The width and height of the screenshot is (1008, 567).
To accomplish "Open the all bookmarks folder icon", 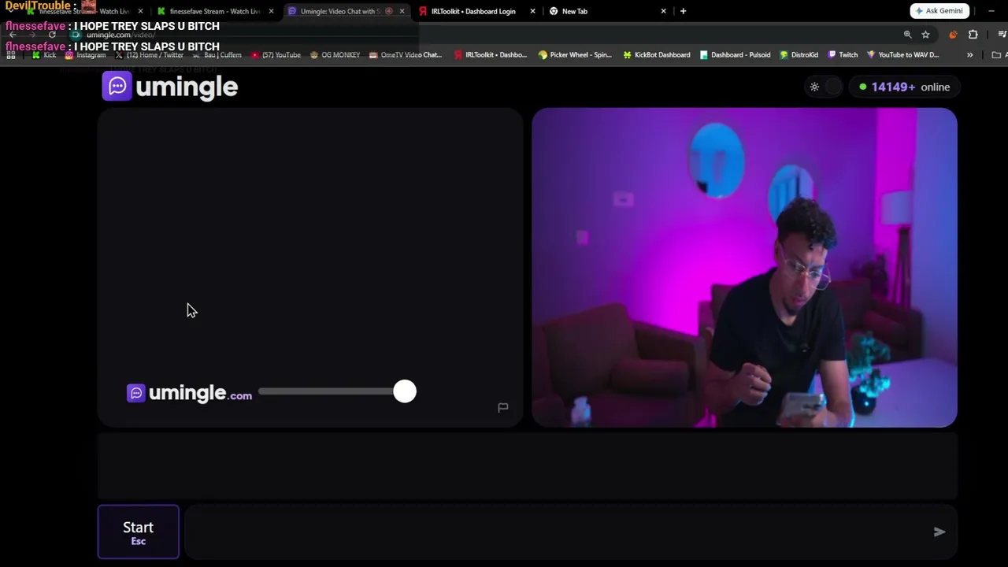I will click(x=997, y=55).
